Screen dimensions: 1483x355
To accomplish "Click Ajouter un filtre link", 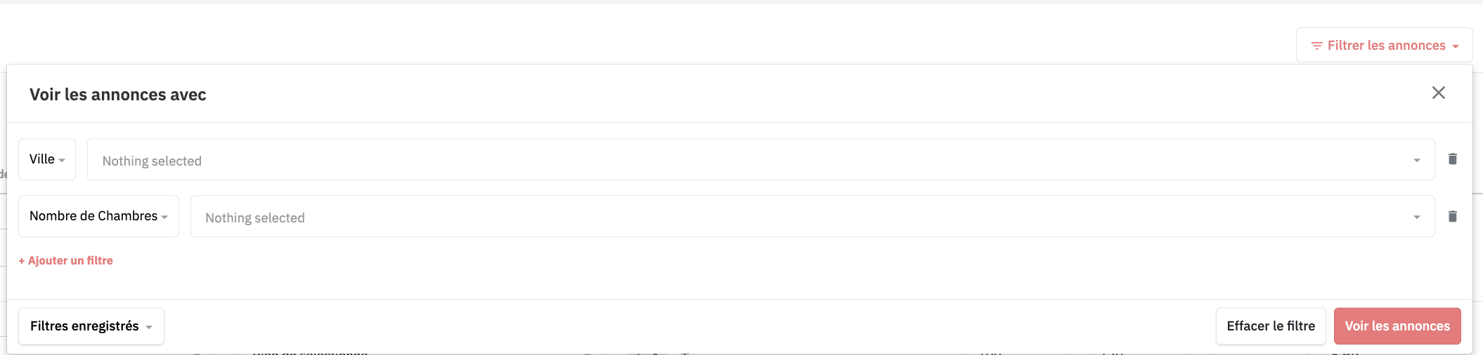I will click(x=66, y=260).
